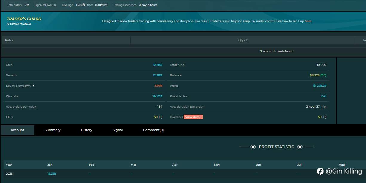Click the Qty / % column header
This screenshot has height=183, width=366.
click(243, 40)
